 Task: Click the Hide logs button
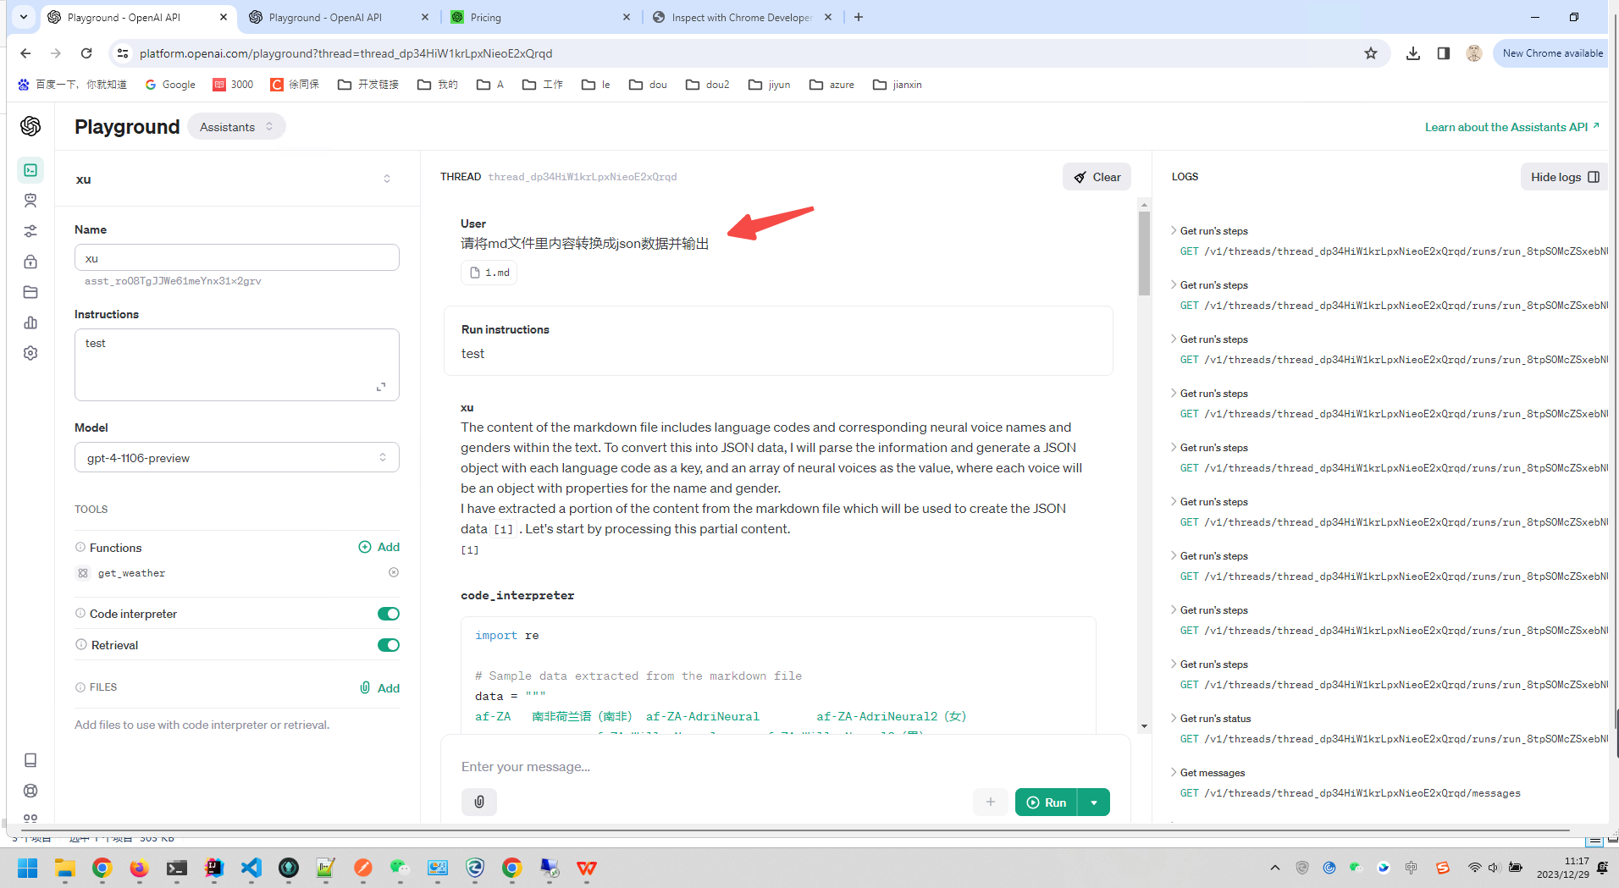click(x=1564, y=177)
